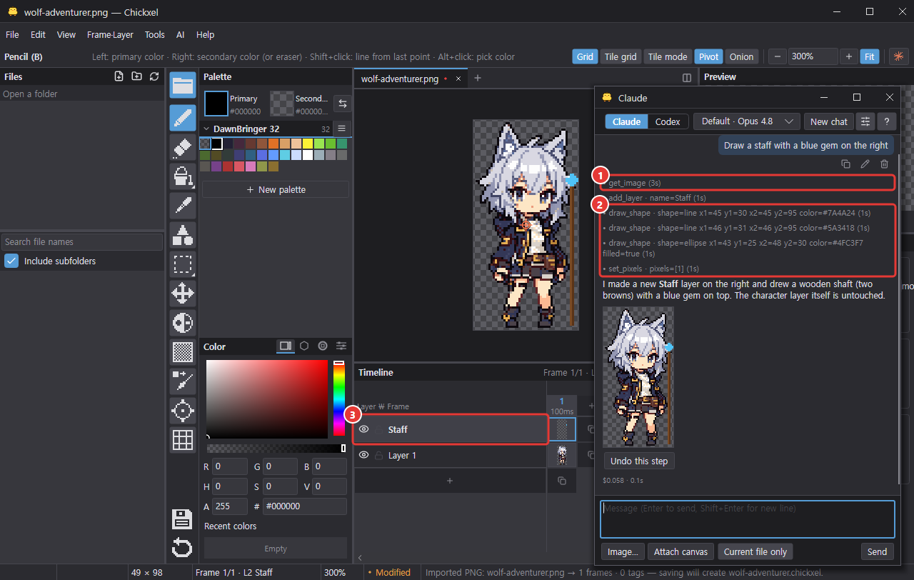Click the Search file names field
The height and width of the screenshot is (580, 914).
click(83, 241)
